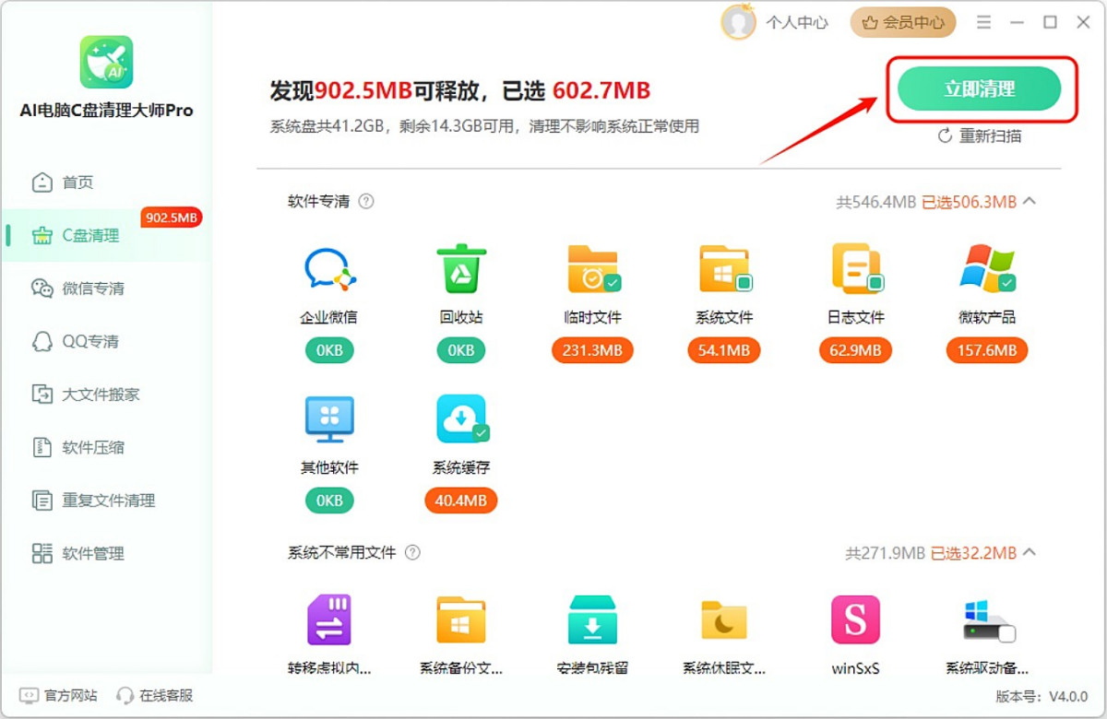Click the help icon beside 软件专清
Viewport: 1107px width, 719px height.
point(366,202)
